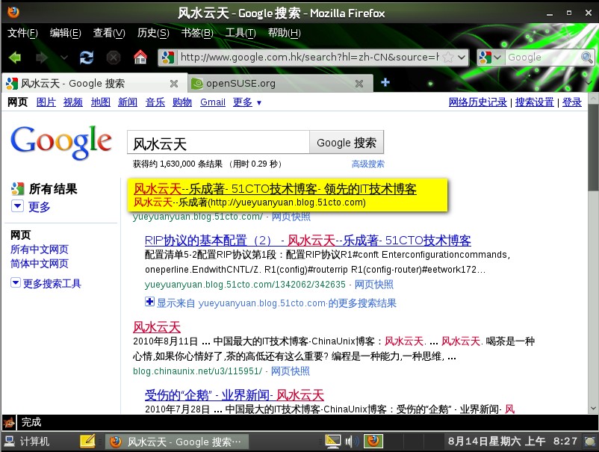
Task: Open 网络历史记录 link
Action: coord(477,102)
